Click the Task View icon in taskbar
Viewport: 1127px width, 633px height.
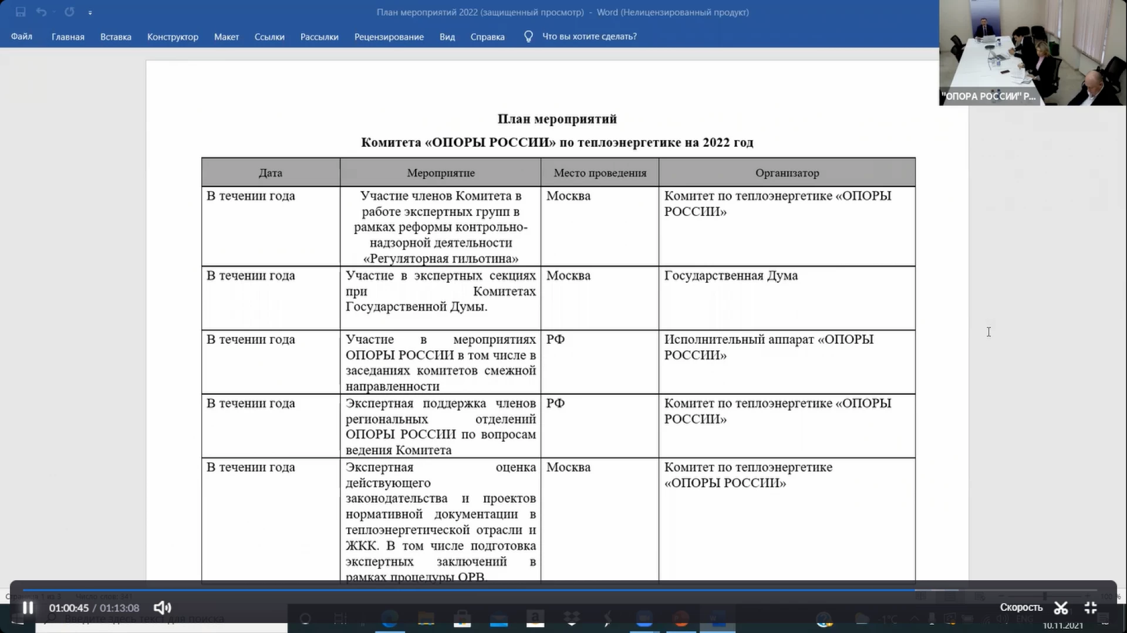[340, 618]
